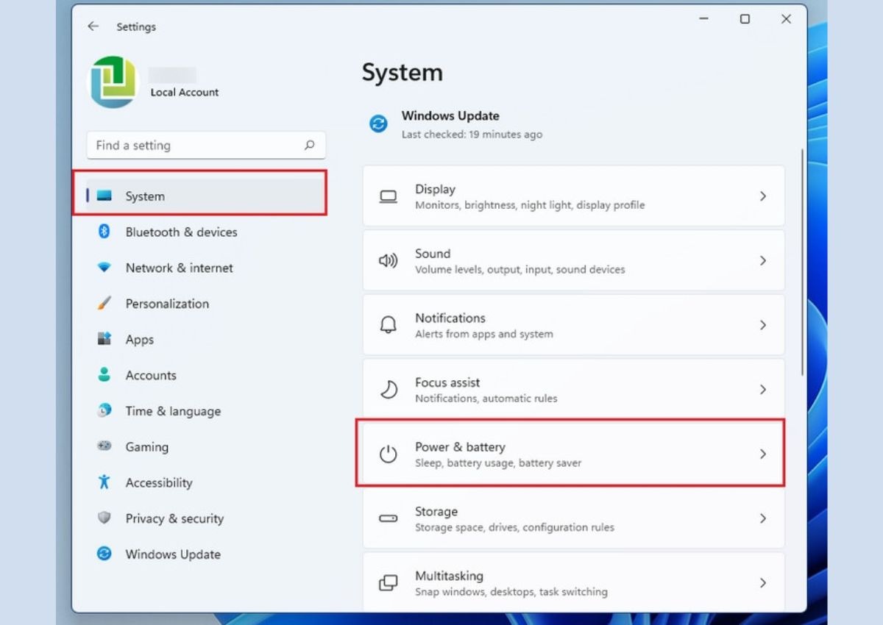Expand Storage using its chevron
Screen dimensions: 883x625
pos(763,518)
